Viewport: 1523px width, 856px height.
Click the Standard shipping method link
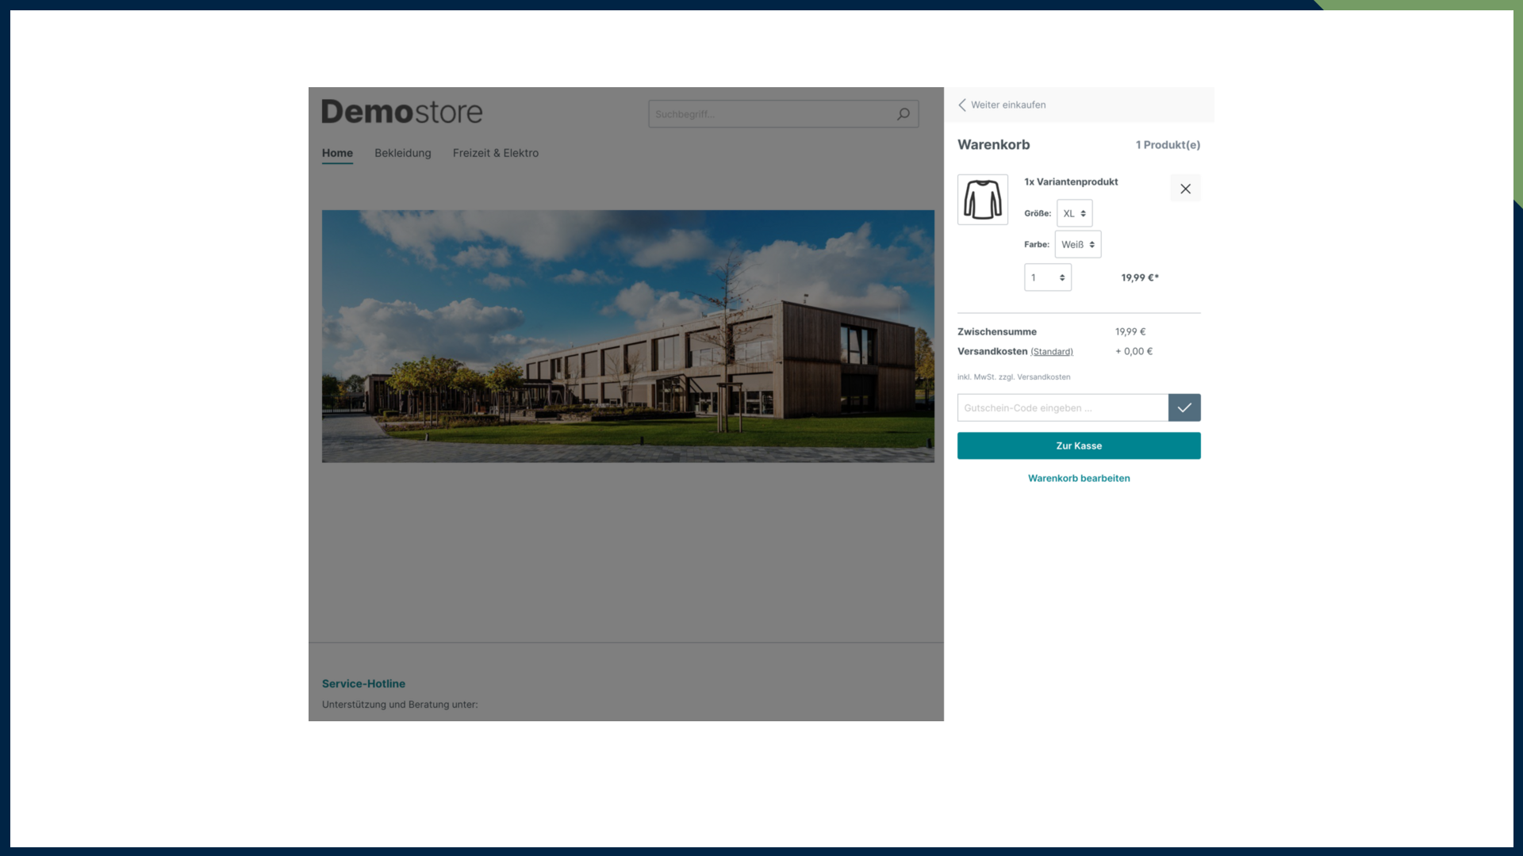point(1051,352)
